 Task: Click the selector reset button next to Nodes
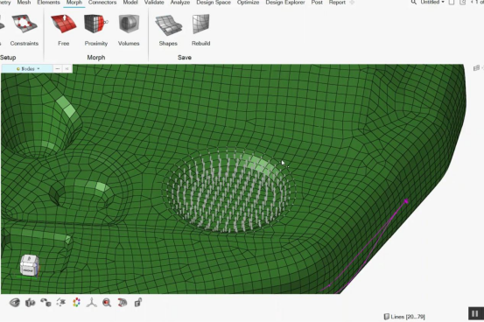point(67,68)
